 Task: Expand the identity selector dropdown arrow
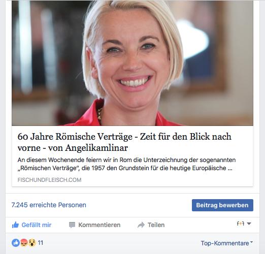249,224
